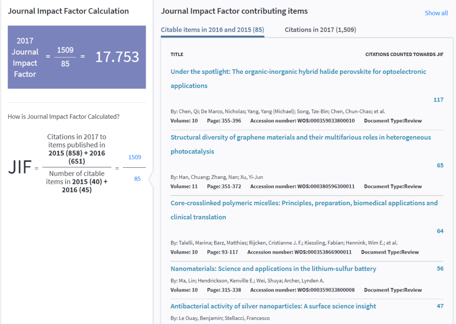456x324 pixels.
Task: Open the Under the spotlight perovskite article
Action: [x=298, y=72]
